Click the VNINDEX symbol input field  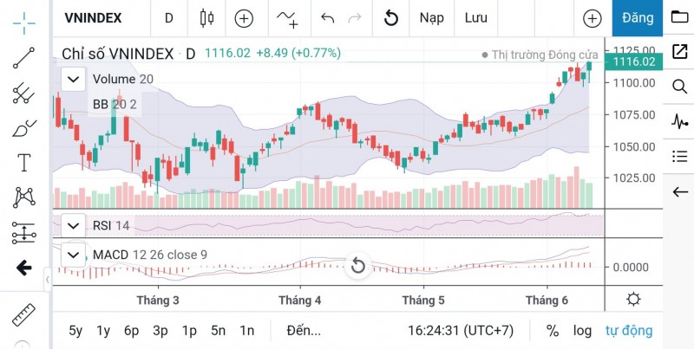(94, 18)
